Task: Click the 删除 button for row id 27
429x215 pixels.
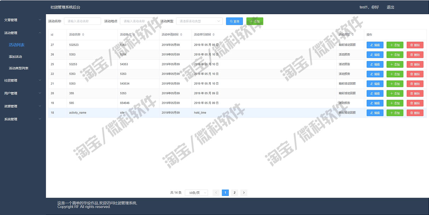Action: point(415,45)
